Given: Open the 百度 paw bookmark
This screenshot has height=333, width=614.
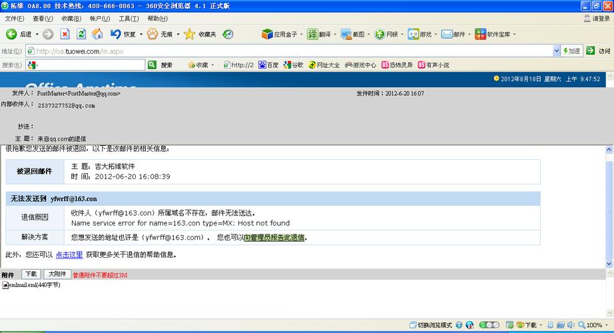Looking at the screenshot, I should pos(268,65).
